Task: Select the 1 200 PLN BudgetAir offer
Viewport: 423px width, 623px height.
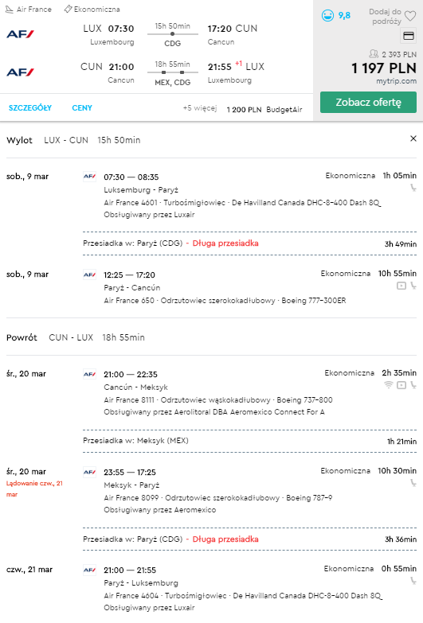Action: point(264,110)
